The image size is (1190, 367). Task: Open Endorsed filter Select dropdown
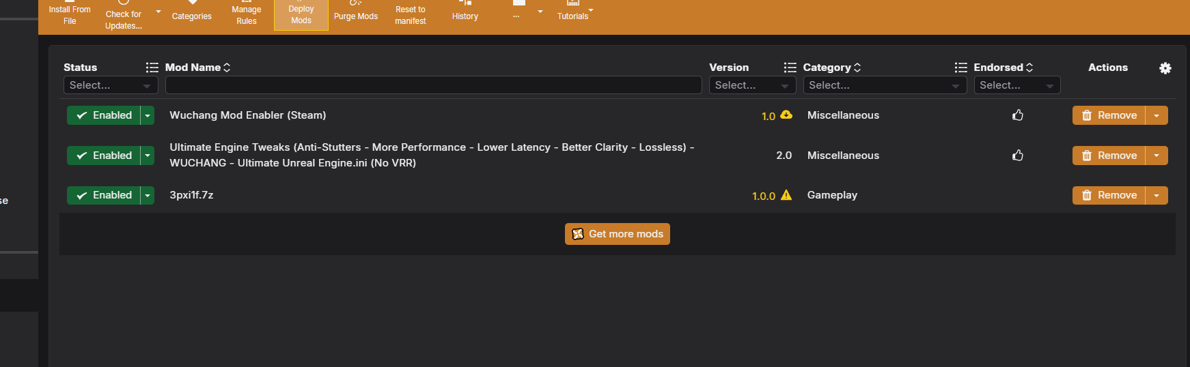1017,85
